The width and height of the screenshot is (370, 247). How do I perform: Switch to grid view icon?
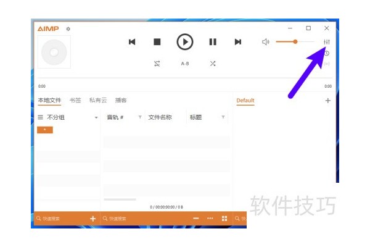point(224,219)
